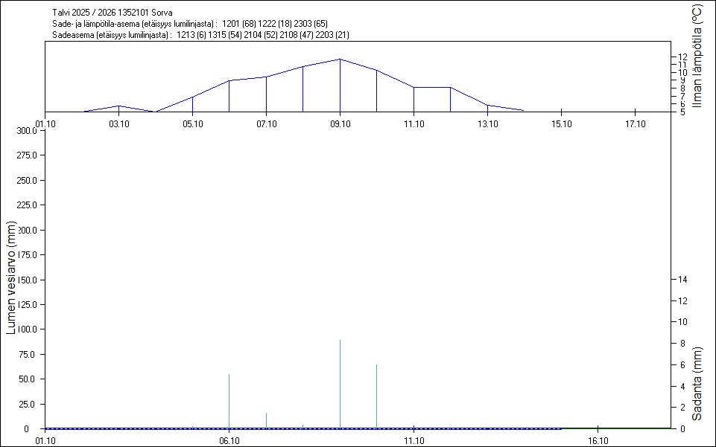Select the short precipitation bar at 07.10
The image size is (716, 447).
(x=266, y=420)
